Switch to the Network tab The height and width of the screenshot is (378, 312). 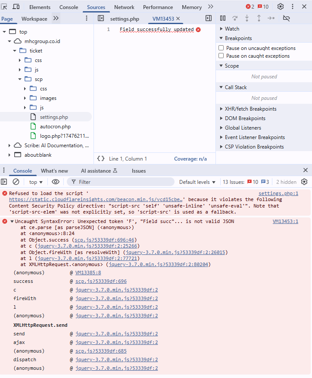point(124,7)
